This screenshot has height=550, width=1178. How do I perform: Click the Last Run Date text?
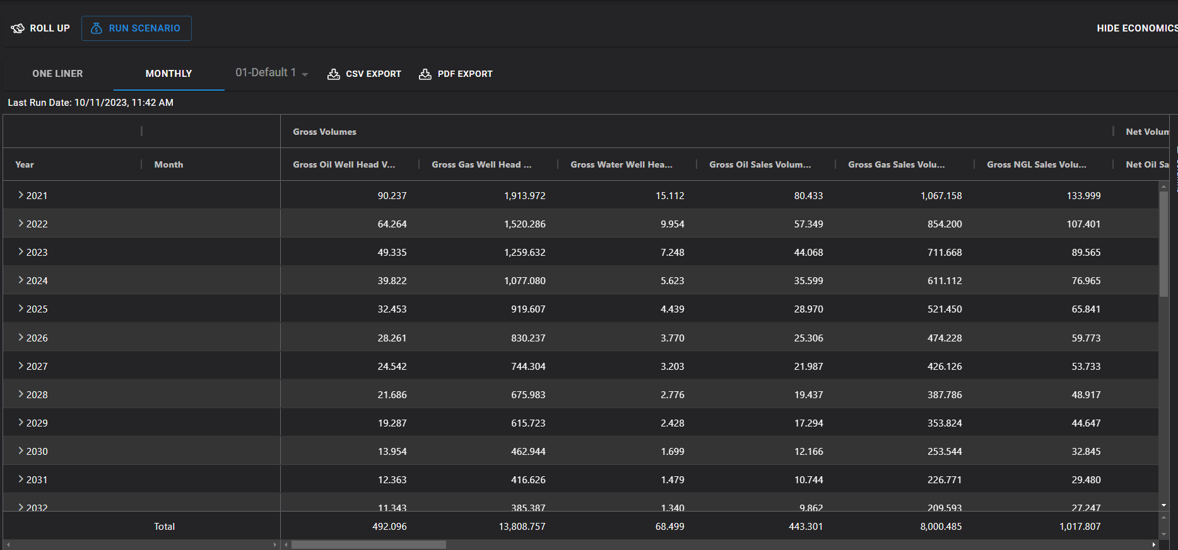[90, 103]
